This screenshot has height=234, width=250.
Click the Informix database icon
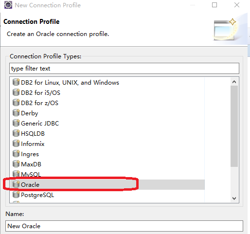tap(16, 144)
